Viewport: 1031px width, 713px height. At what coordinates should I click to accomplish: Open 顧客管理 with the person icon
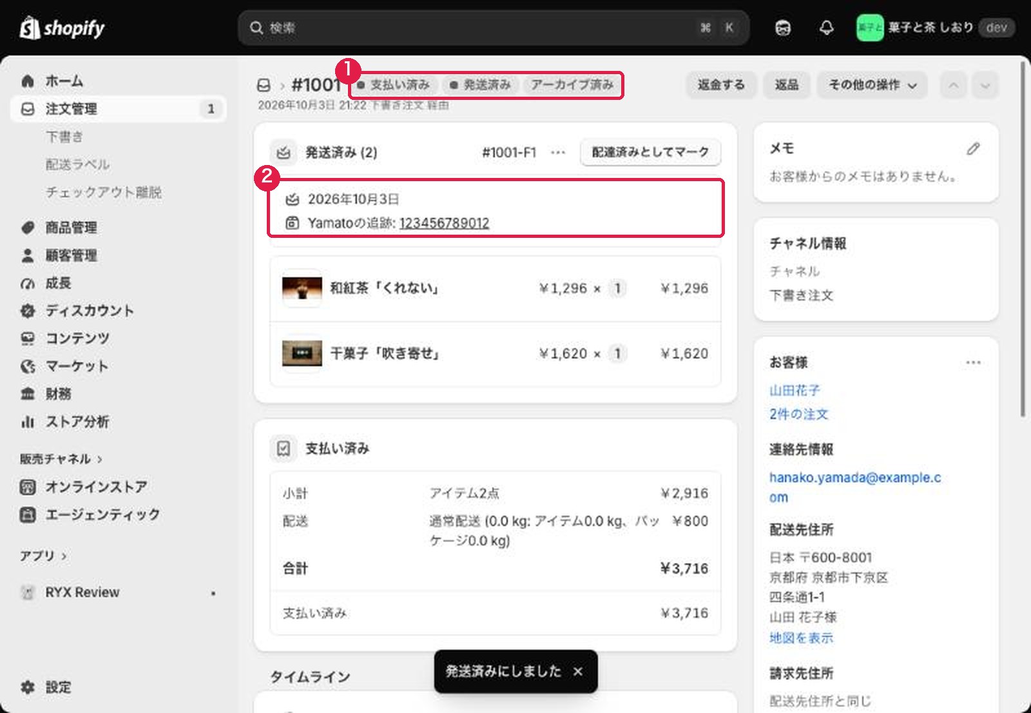point(119,255)
